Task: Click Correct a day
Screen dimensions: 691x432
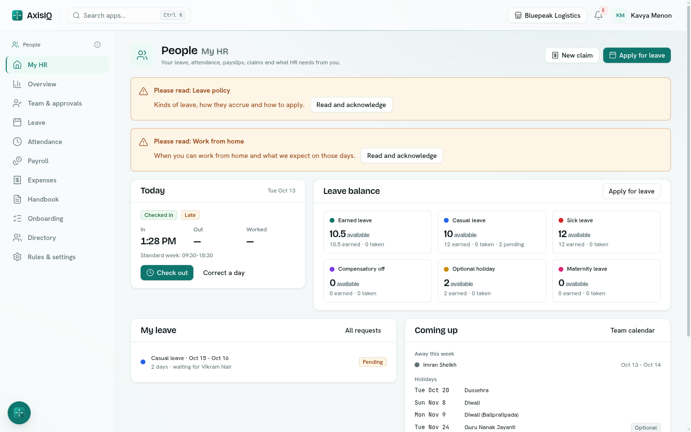Action: (224, 273)
